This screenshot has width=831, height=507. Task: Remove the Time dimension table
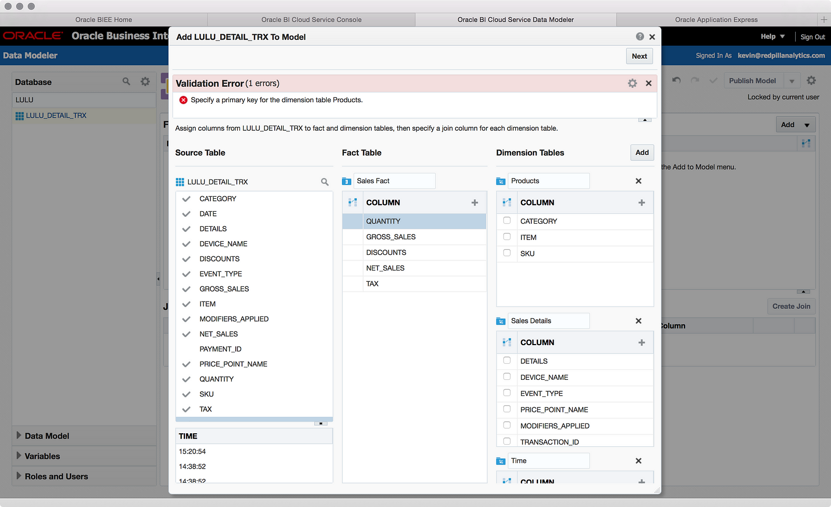point(639,461)
